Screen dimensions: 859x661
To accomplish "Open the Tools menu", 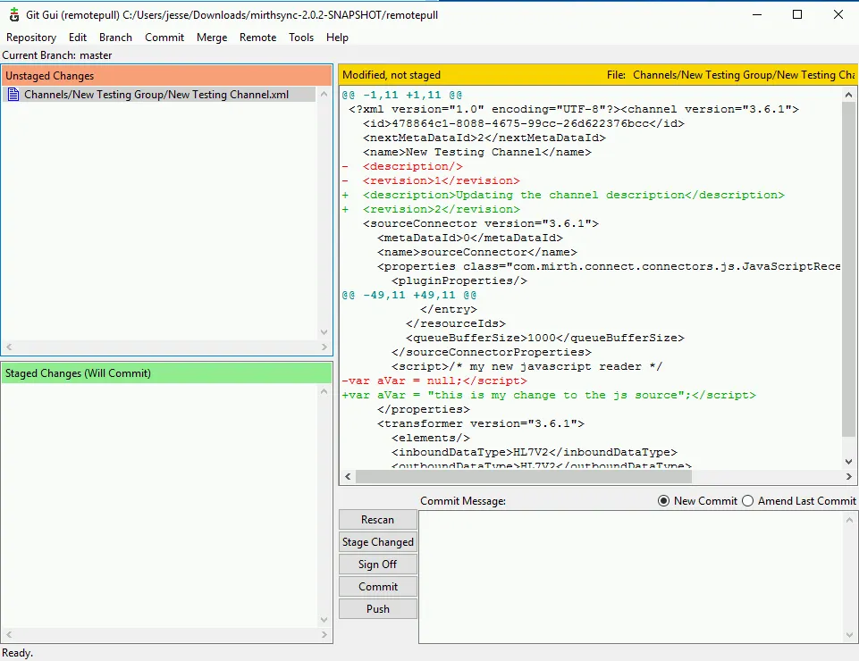I will click(301, 38).
